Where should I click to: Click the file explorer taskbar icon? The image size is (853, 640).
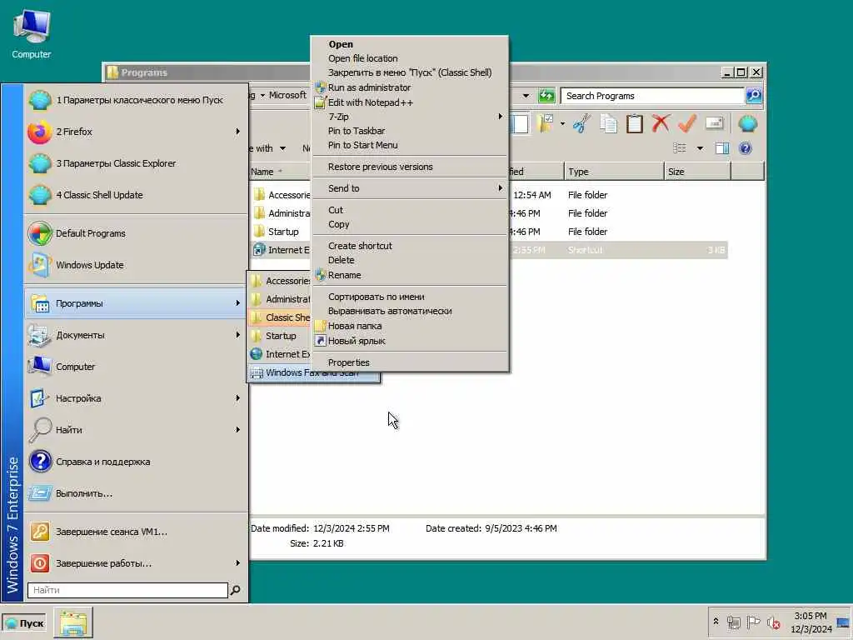coord(73,622)
